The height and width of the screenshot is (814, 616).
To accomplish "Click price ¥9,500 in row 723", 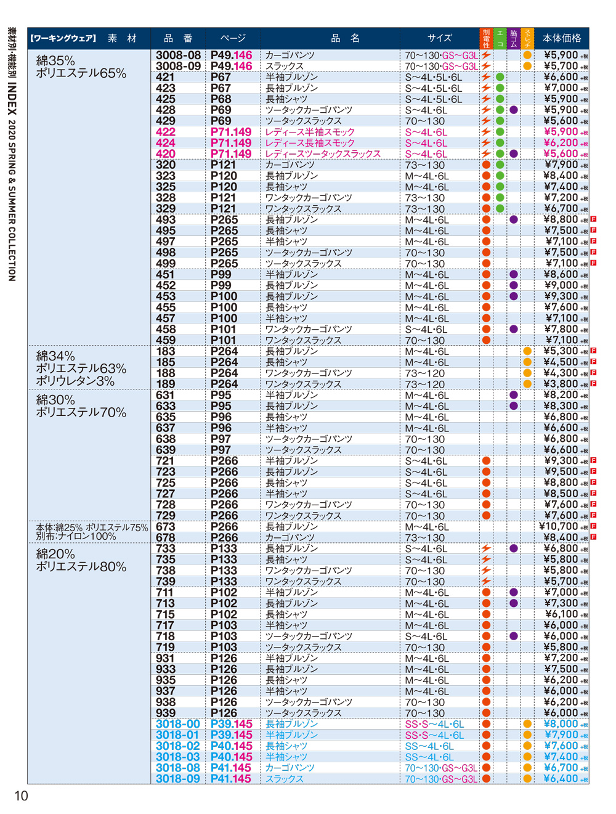I will pos(561,472).
